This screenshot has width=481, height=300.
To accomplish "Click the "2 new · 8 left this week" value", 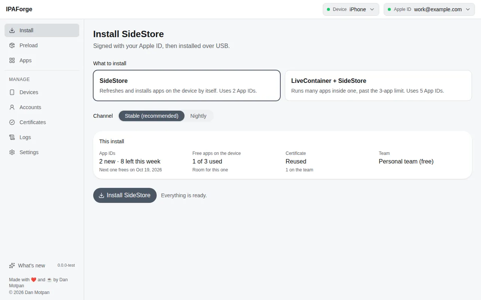I will [x=130, y=162].
